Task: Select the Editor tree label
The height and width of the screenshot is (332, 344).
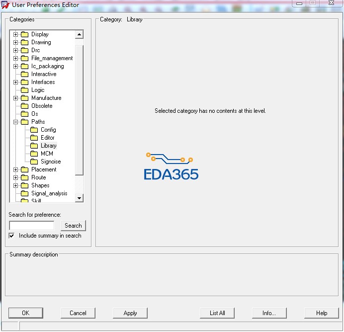Action: point(47,138)
